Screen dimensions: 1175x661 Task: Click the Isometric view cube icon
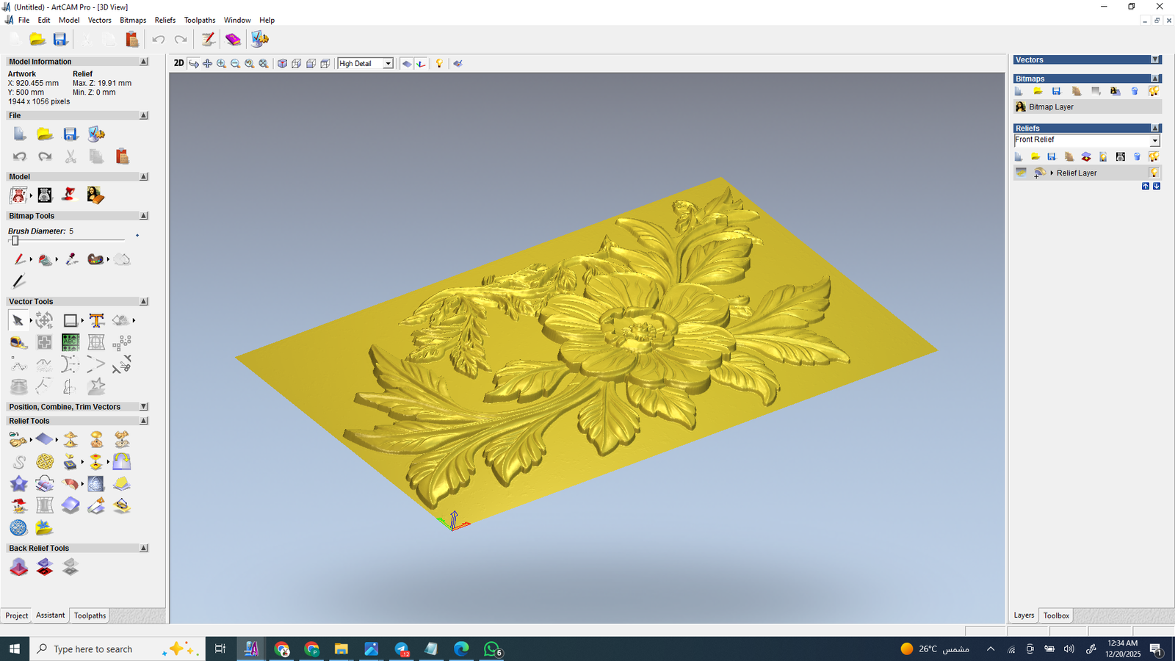click(x=283, y=64)
